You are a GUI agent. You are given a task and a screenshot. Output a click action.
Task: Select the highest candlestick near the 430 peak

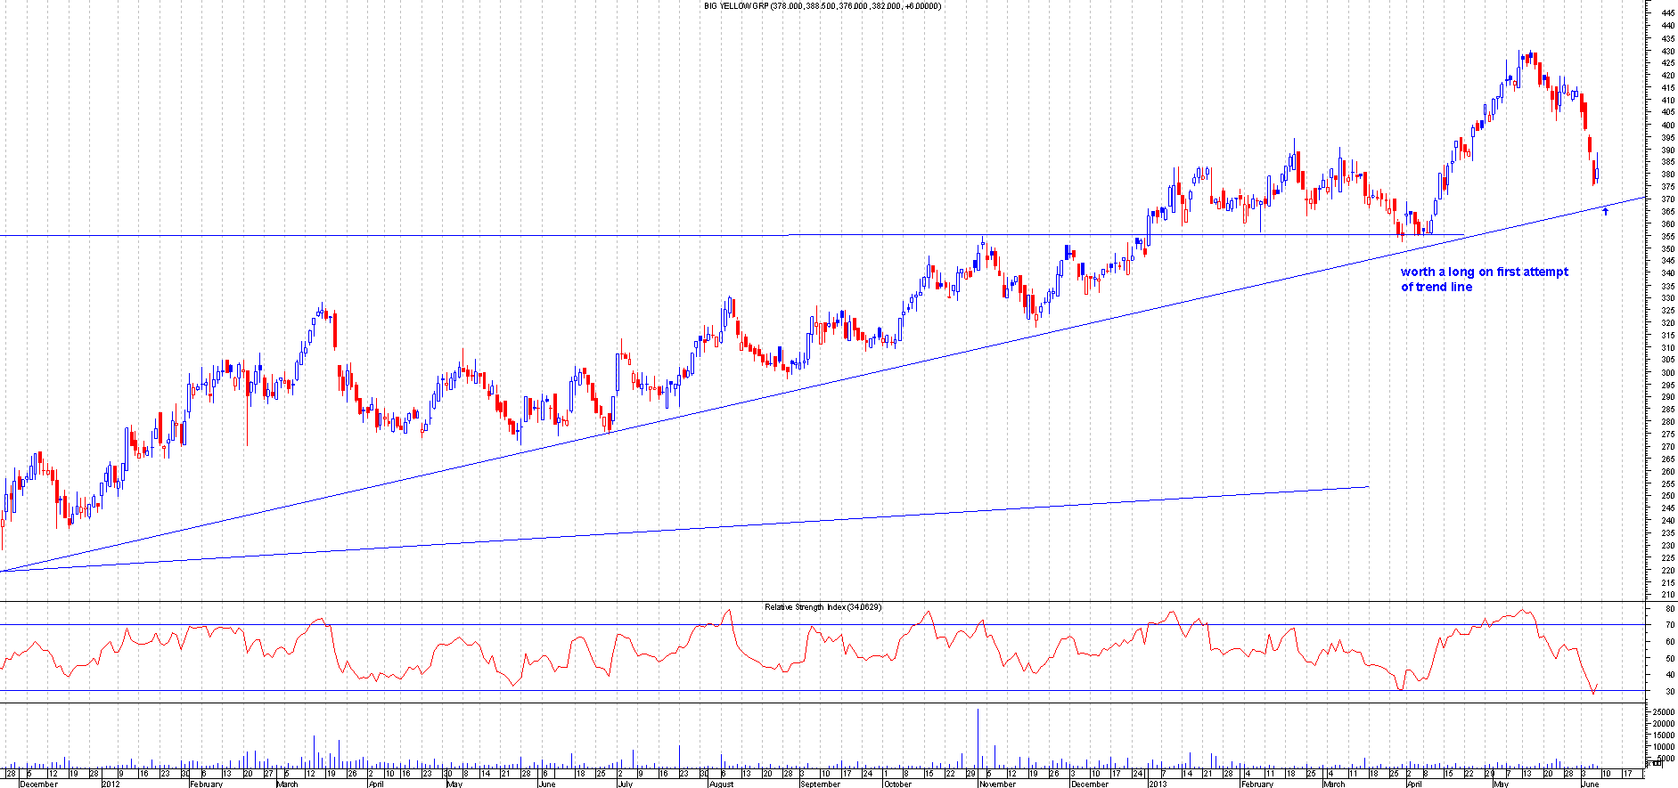click(x=1530, y=57)
